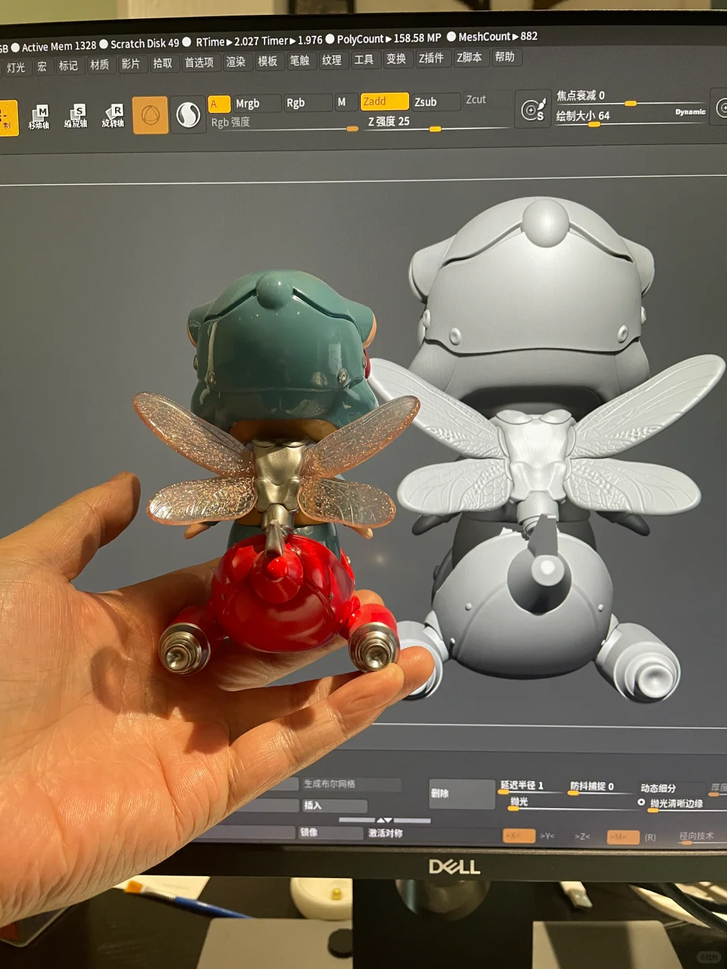Adjust the 延迟半径 1 lazy radius slider
Screen dimensions: 727x969
tap(530, 786)
